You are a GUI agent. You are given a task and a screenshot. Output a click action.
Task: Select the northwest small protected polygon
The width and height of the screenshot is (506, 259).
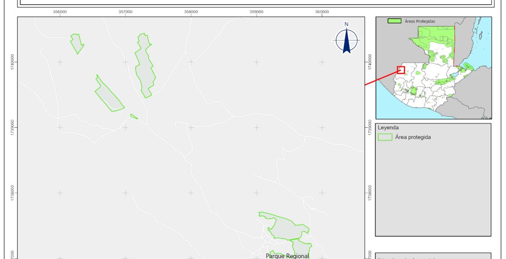(77, 43)
